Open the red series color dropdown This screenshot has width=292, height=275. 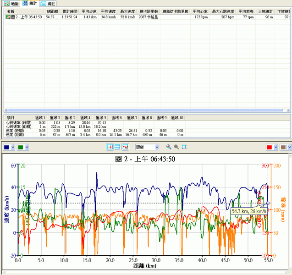[x=276, y=147]
